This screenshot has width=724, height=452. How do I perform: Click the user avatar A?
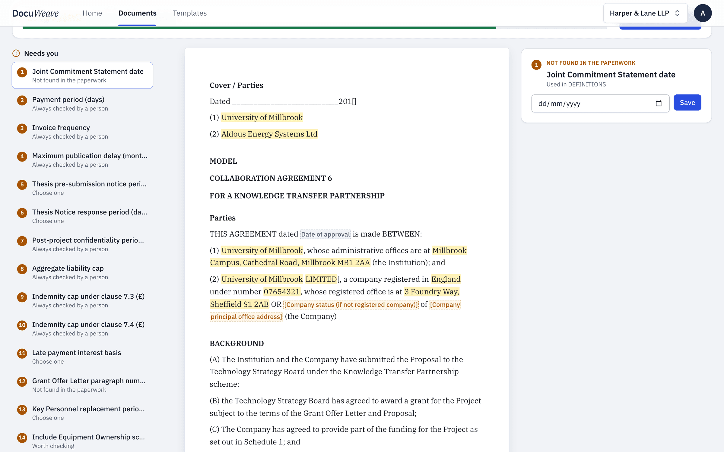(x=703, y=13)
